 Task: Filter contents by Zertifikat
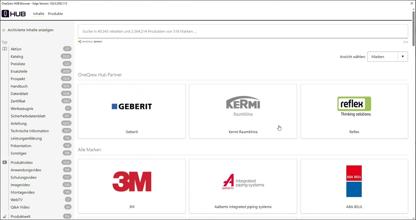click(18, 101)
